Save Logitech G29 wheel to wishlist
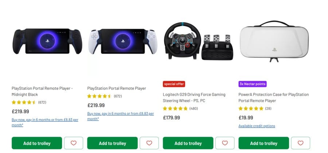 [224, 143]
